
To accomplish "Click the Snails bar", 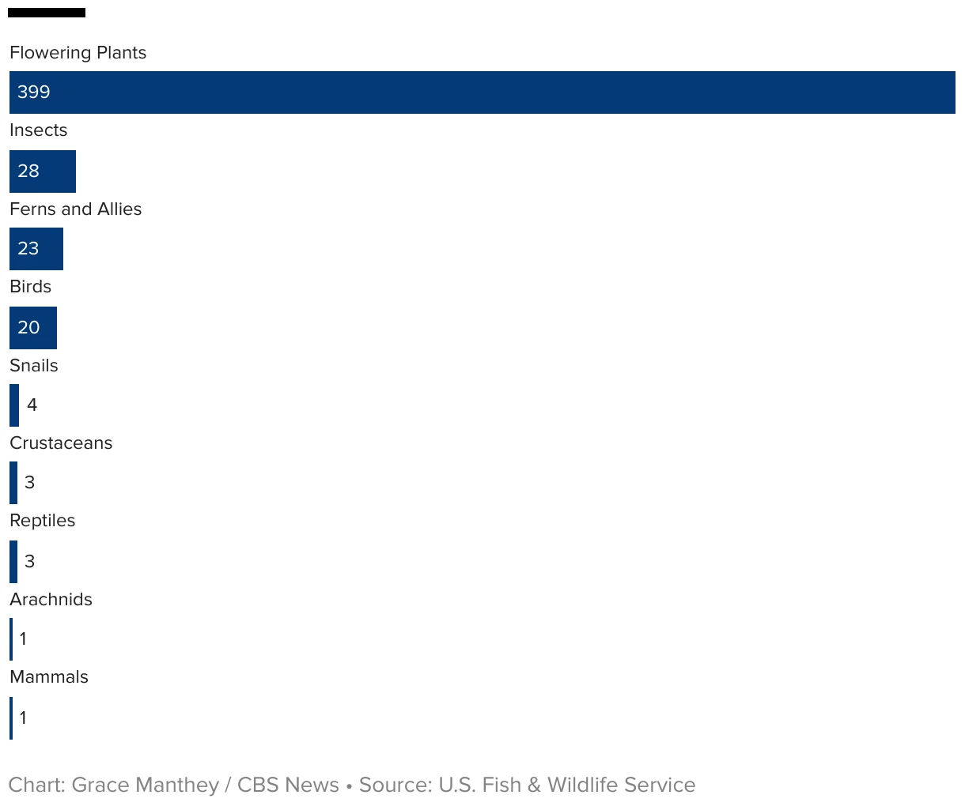I will coord(14,405).
